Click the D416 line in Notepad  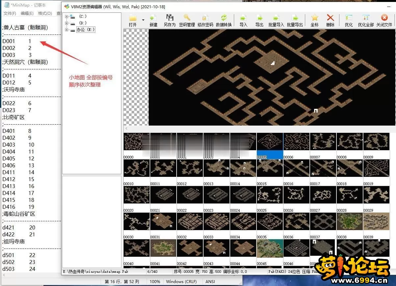click(x=18, y=207)
